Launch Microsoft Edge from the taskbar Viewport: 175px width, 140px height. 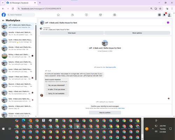coord(23,120)
